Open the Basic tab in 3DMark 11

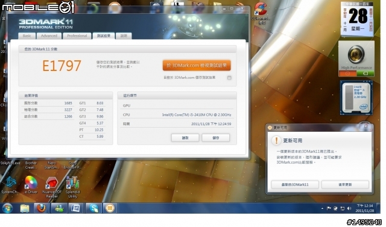(27, 36)
